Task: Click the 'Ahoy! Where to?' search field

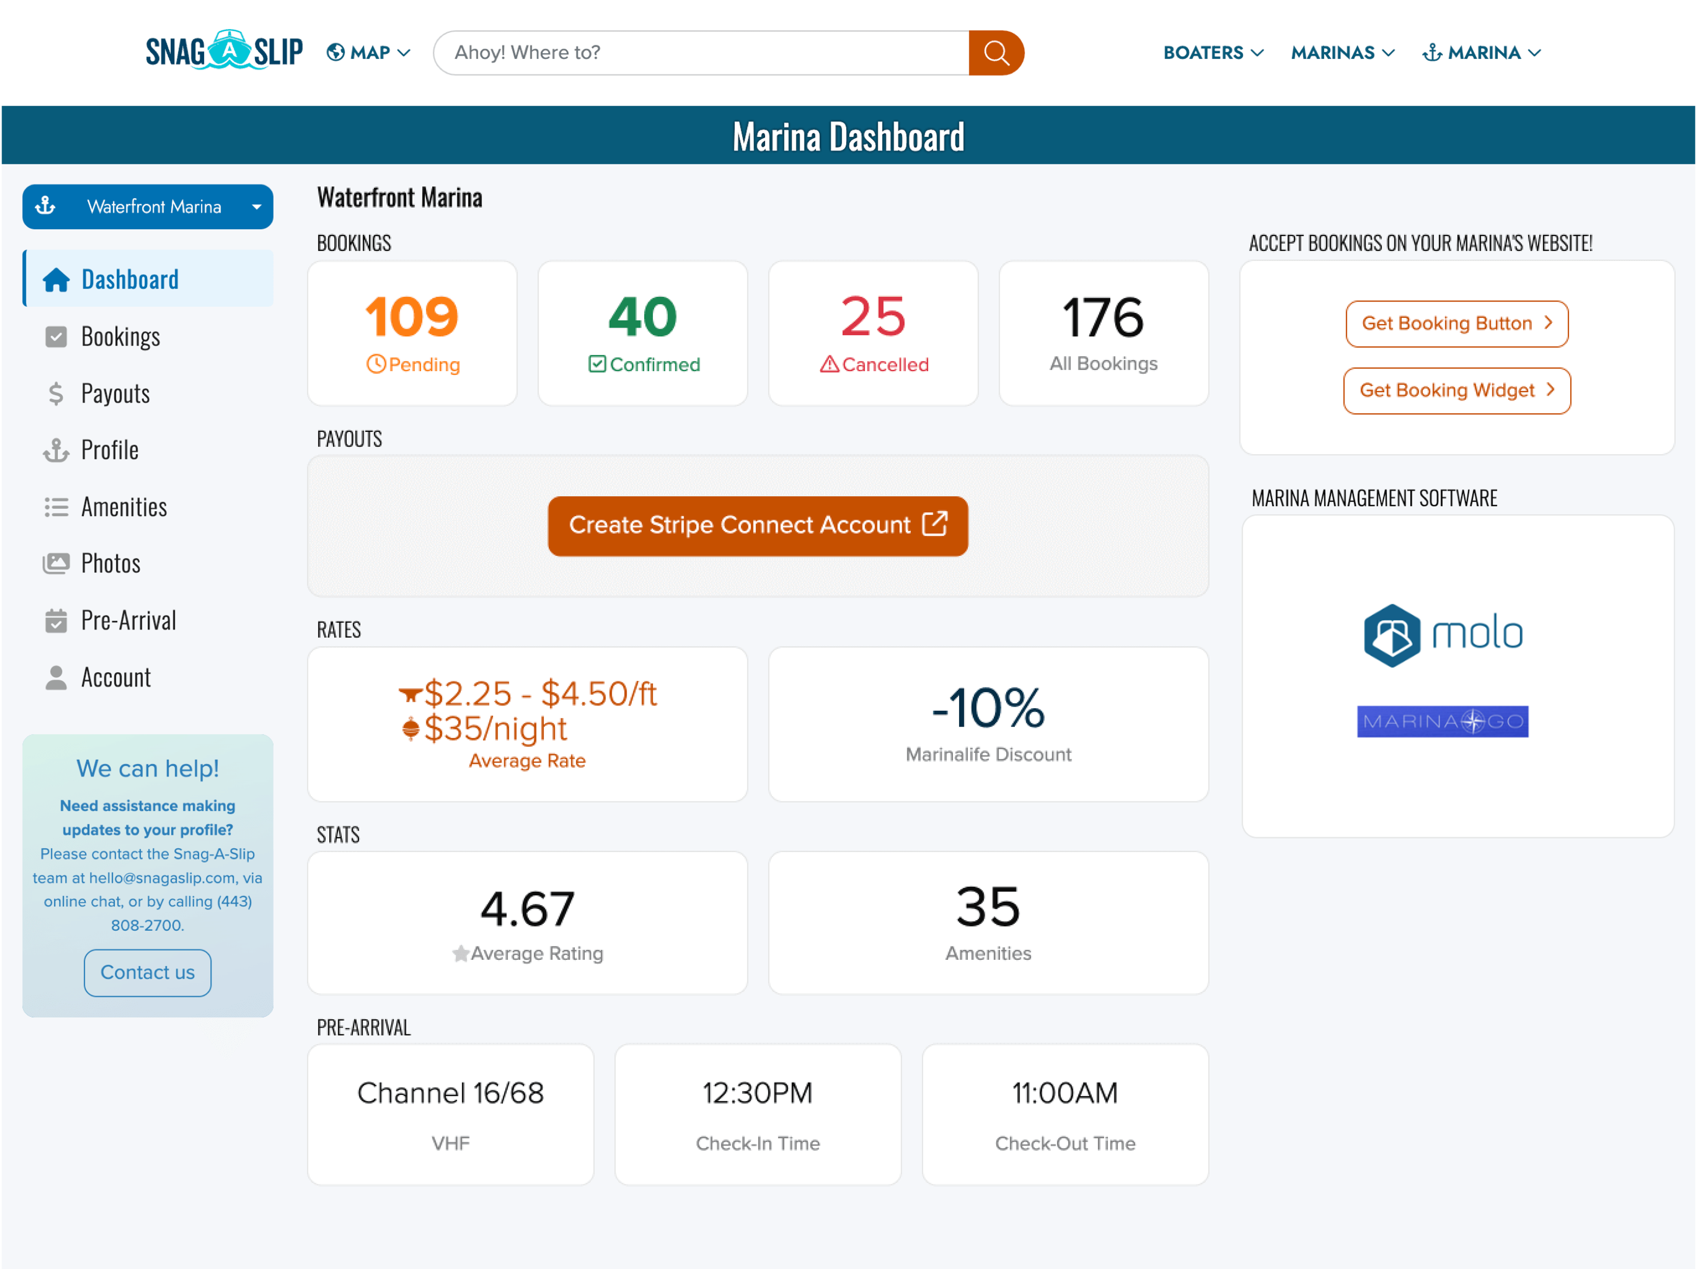Action: click(x=701, y=52)
